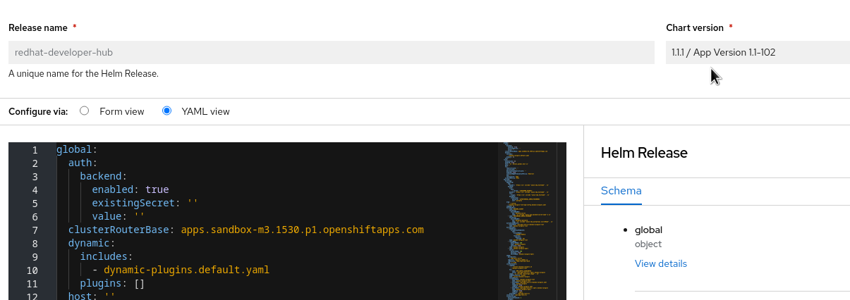Click the 'auth:' line in editor
This screenshot has width=850, height=300.
tap(83, 163)
